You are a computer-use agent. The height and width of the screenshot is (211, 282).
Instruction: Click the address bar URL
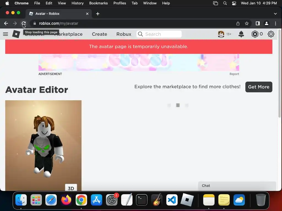point(59,23)
